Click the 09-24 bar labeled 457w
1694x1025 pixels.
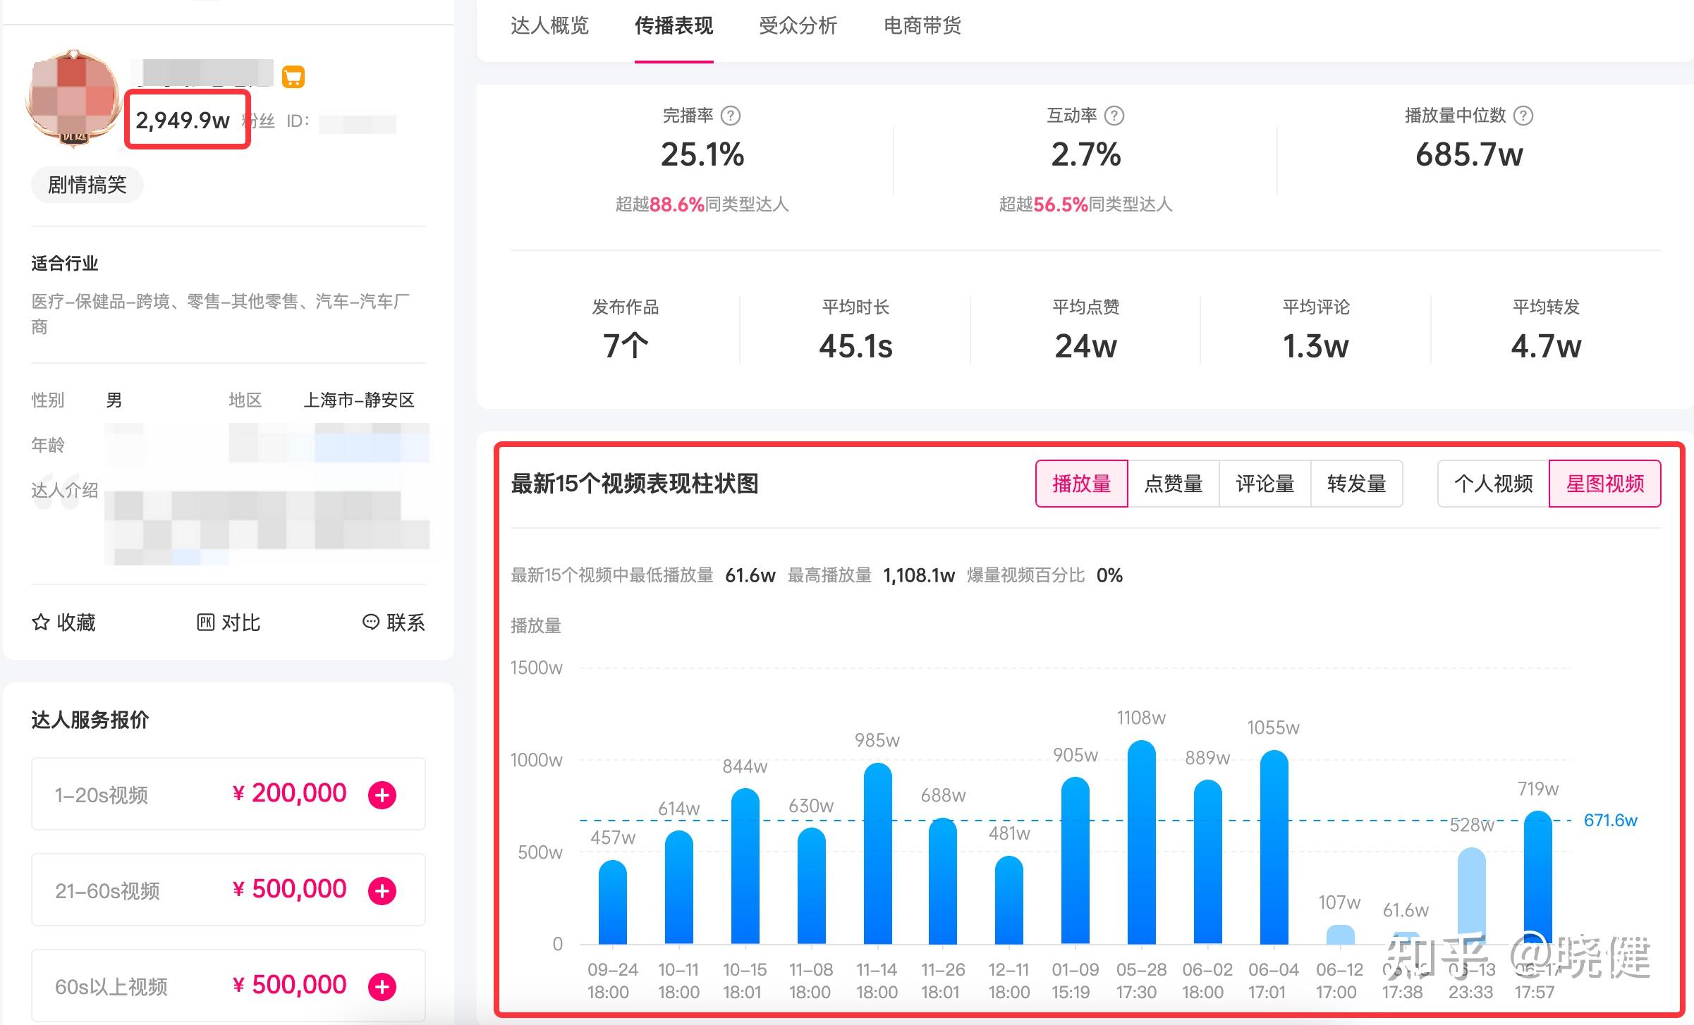(x=613, y=902)
